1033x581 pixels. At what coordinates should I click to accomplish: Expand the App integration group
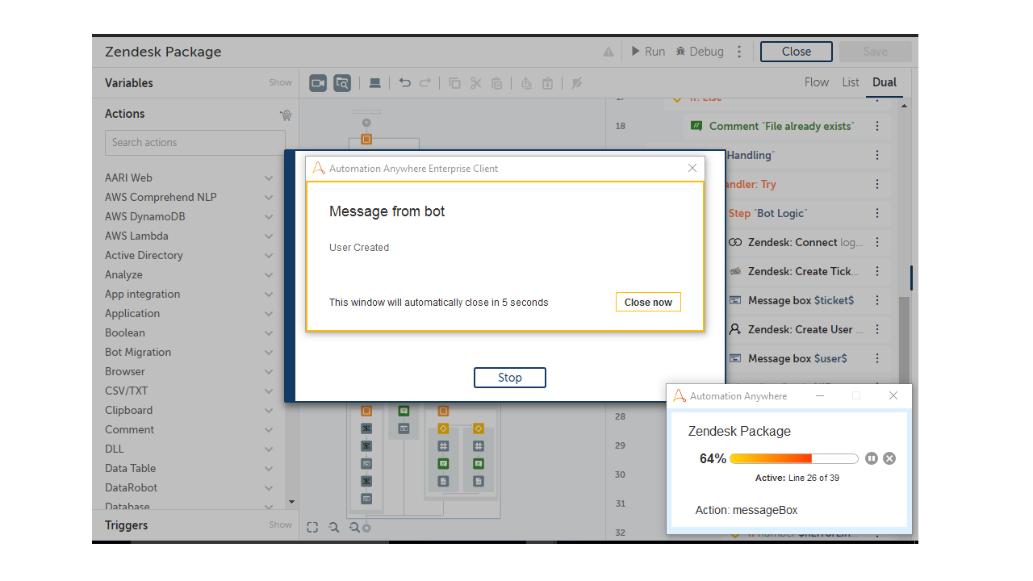269,294
